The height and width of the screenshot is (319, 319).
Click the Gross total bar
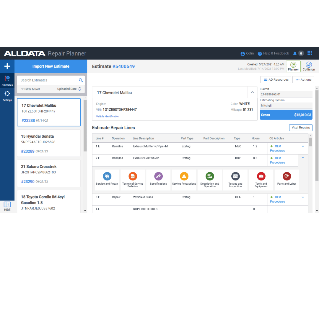(286, 115)
